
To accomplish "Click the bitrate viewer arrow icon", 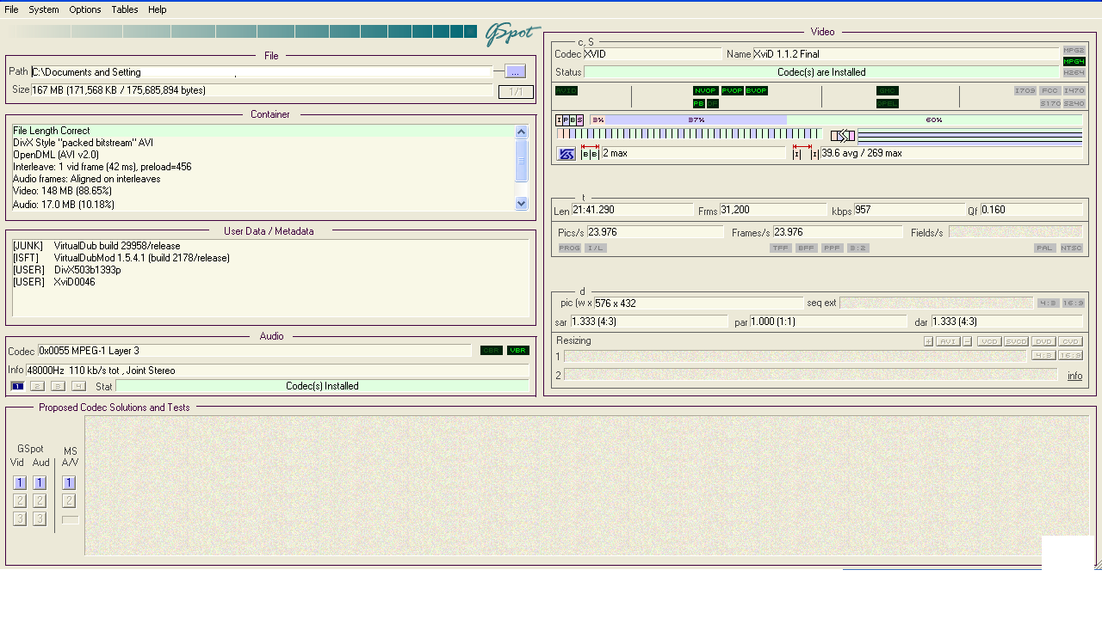I will coord(843,136).
